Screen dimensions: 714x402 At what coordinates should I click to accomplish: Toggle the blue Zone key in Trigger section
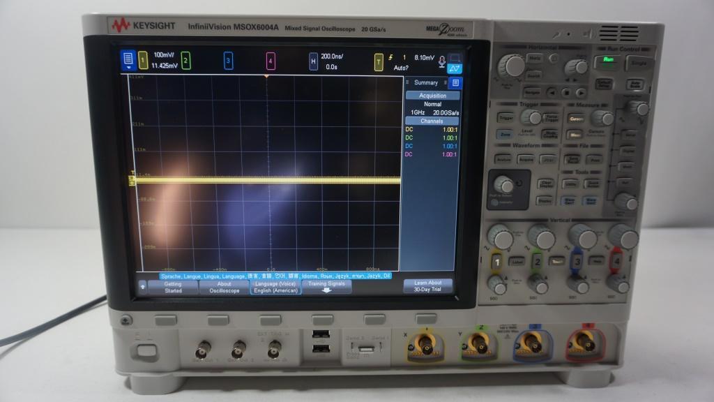click(506, 135)
